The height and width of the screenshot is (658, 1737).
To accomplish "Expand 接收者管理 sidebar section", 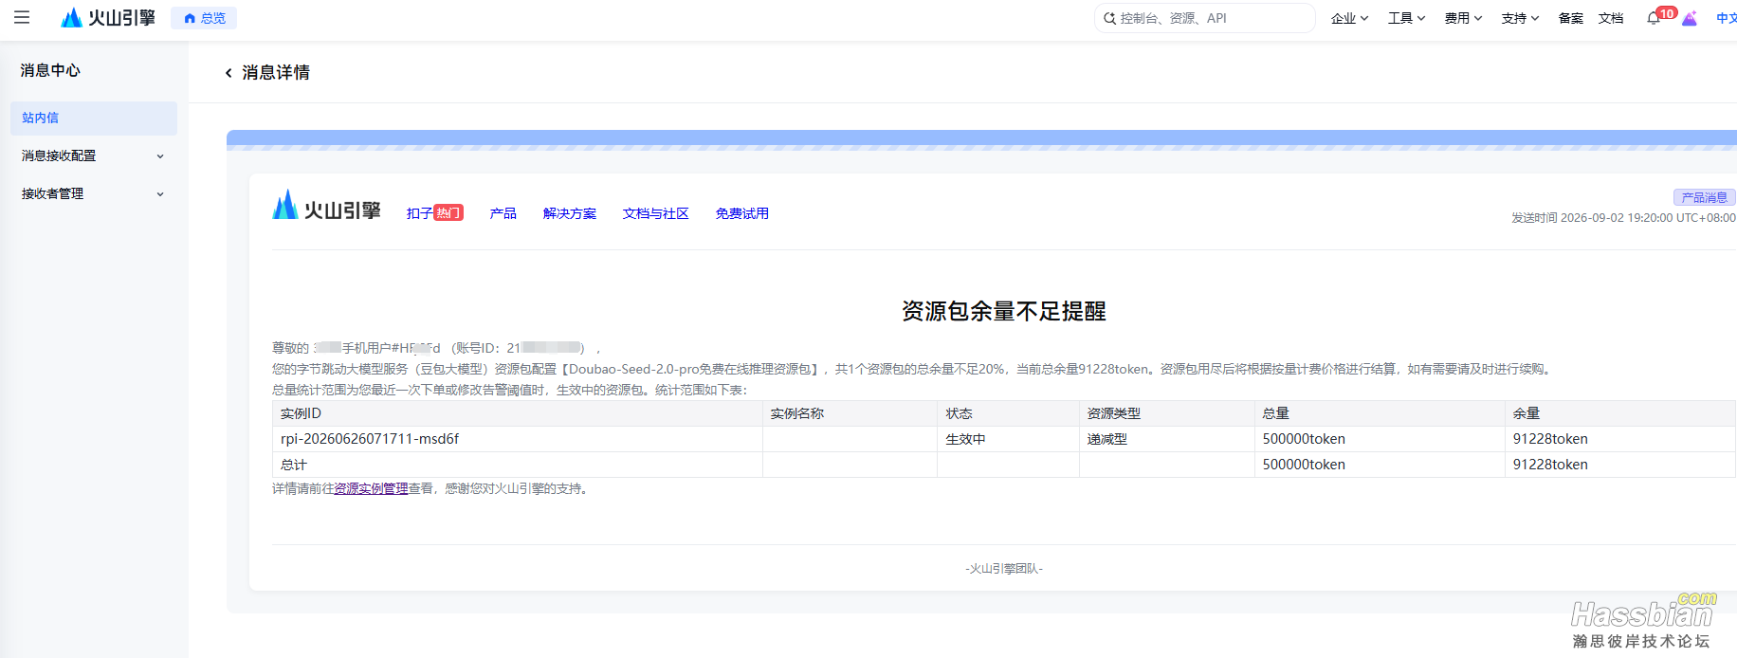I will click(x=94, y=193).
